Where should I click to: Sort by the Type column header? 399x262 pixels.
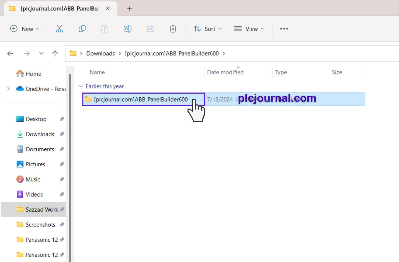(281, 72)
